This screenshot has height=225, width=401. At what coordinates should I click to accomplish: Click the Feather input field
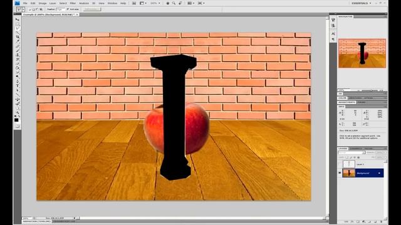[61, 9]
